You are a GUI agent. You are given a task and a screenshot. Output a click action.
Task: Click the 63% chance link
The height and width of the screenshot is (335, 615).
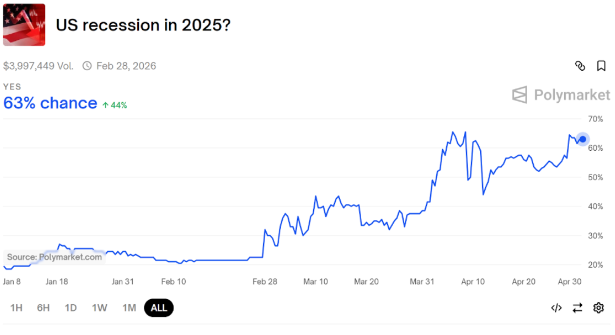(50, 103)
